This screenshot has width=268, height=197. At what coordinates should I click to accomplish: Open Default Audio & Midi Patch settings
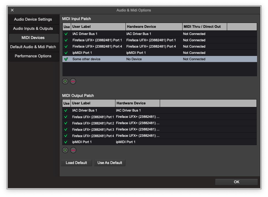tap(33, 47)
